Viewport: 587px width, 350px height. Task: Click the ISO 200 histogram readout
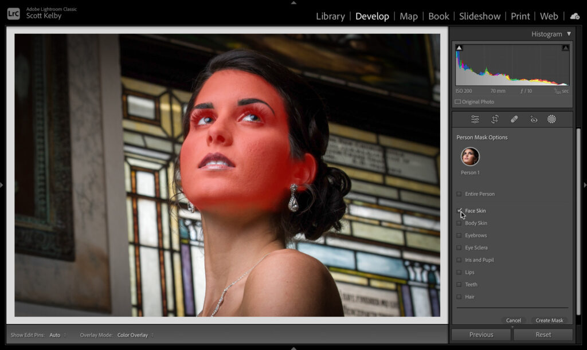463,91
